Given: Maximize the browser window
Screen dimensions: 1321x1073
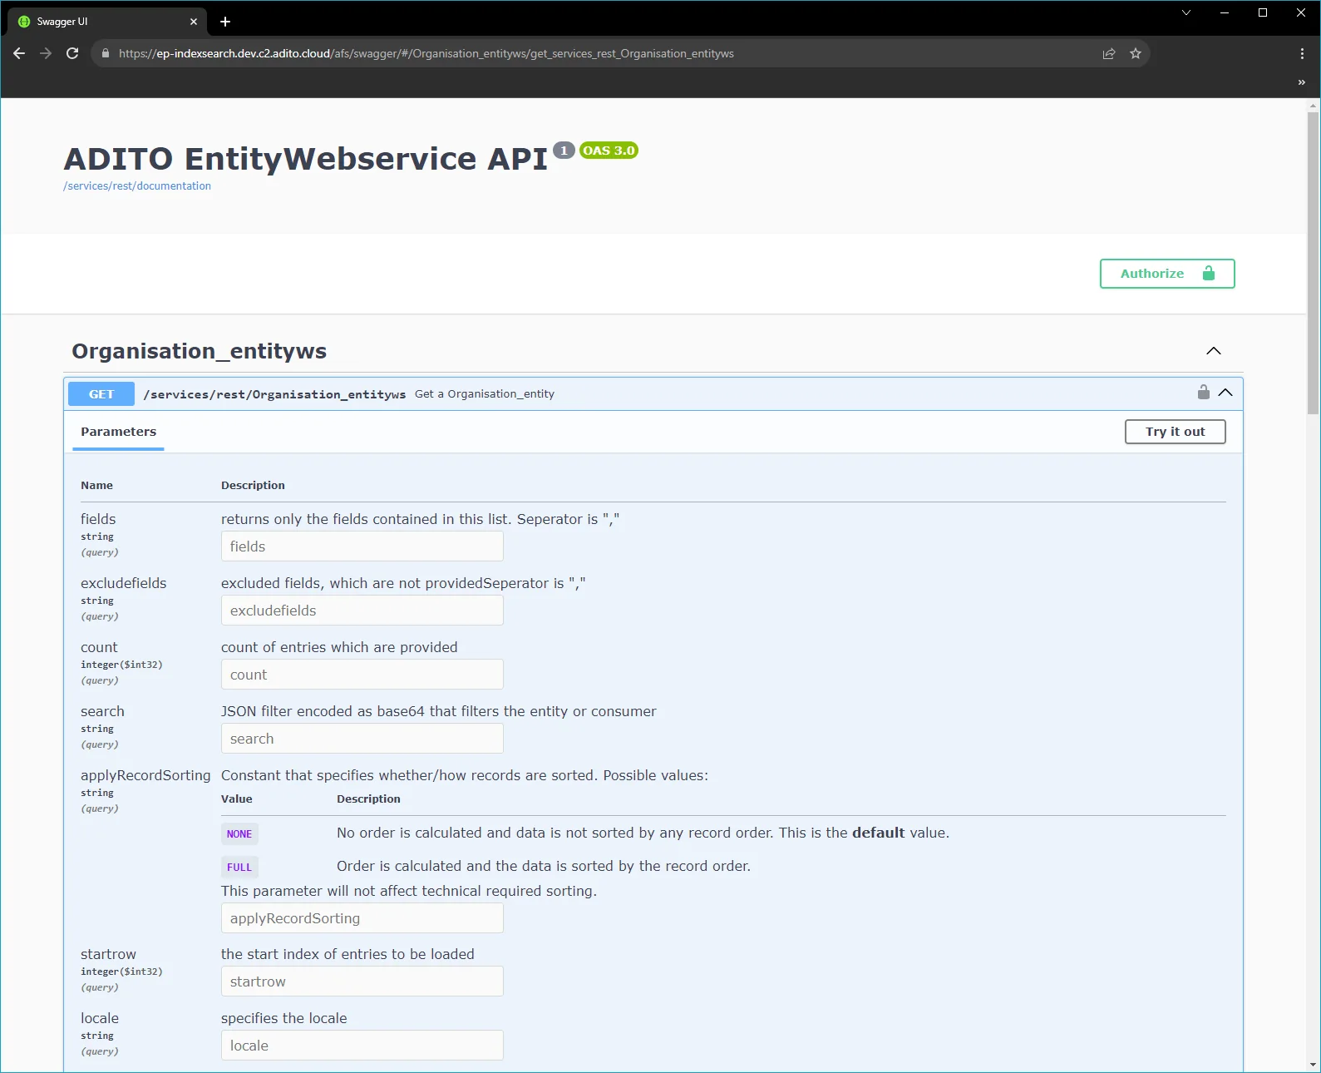Looking at the screenshot, I should [1263, 12].
